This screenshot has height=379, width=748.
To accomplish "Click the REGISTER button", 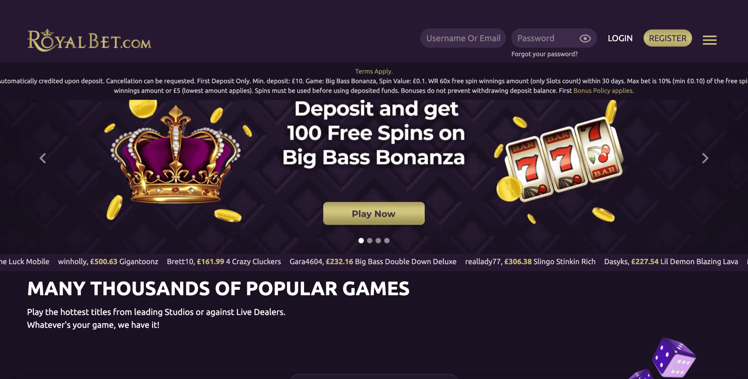I will click(x=668, y=38).
